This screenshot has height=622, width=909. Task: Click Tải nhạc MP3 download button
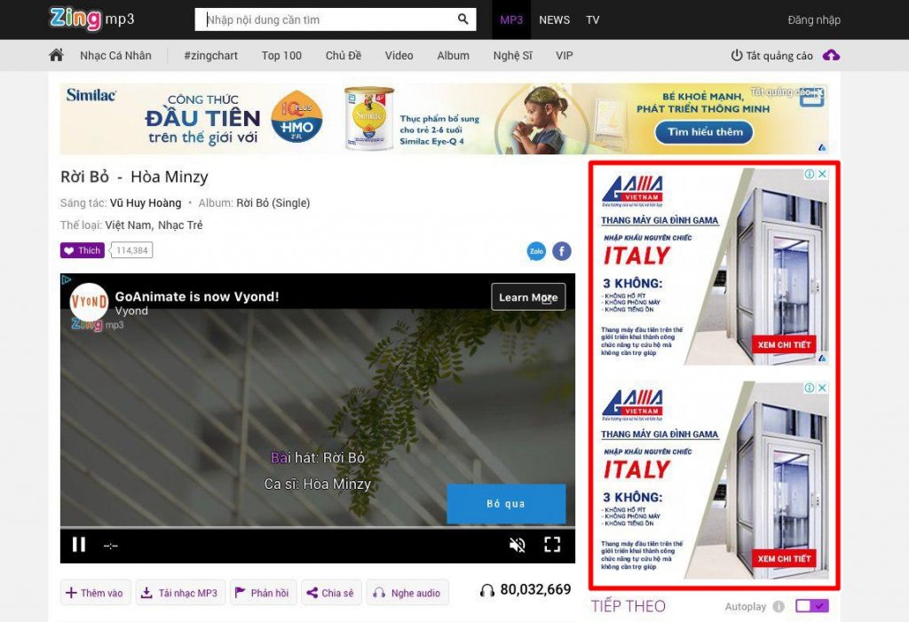[180, 593]
